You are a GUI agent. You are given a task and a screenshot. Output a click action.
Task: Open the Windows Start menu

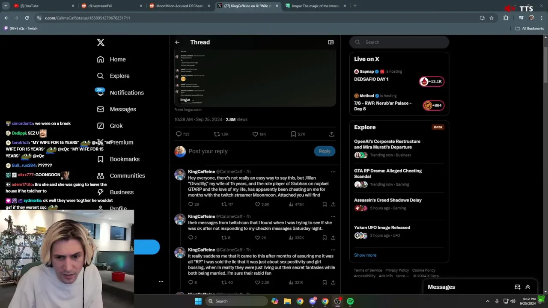coord(198,301)
